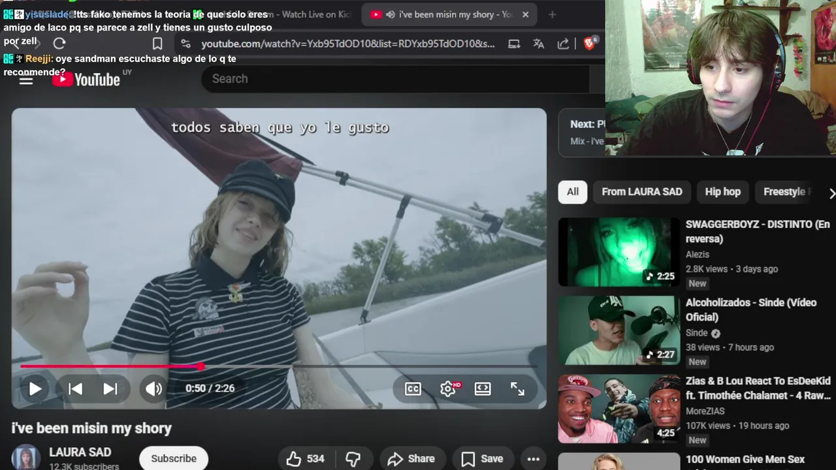Select the 'All' filter chip
Image resolution: width=836 pixels, height=470 pixels.
(x=573, y=192)
